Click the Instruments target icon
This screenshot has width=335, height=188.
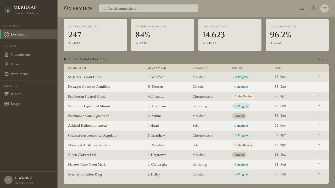[7, 74]
